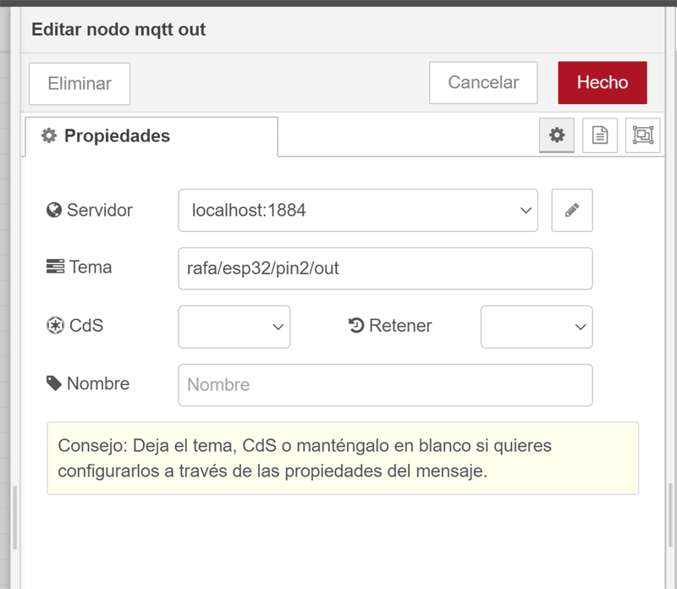Click the Retener label
Viewport: 677px width, 589px height.
[390, 326]
